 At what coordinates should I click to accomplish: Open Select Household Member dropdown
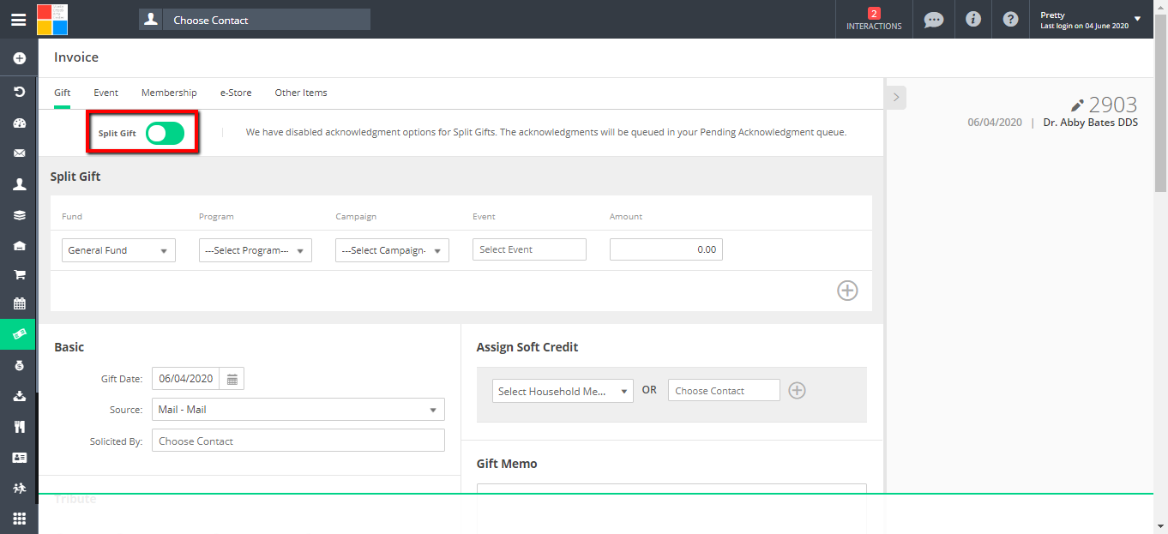(563, 391)
